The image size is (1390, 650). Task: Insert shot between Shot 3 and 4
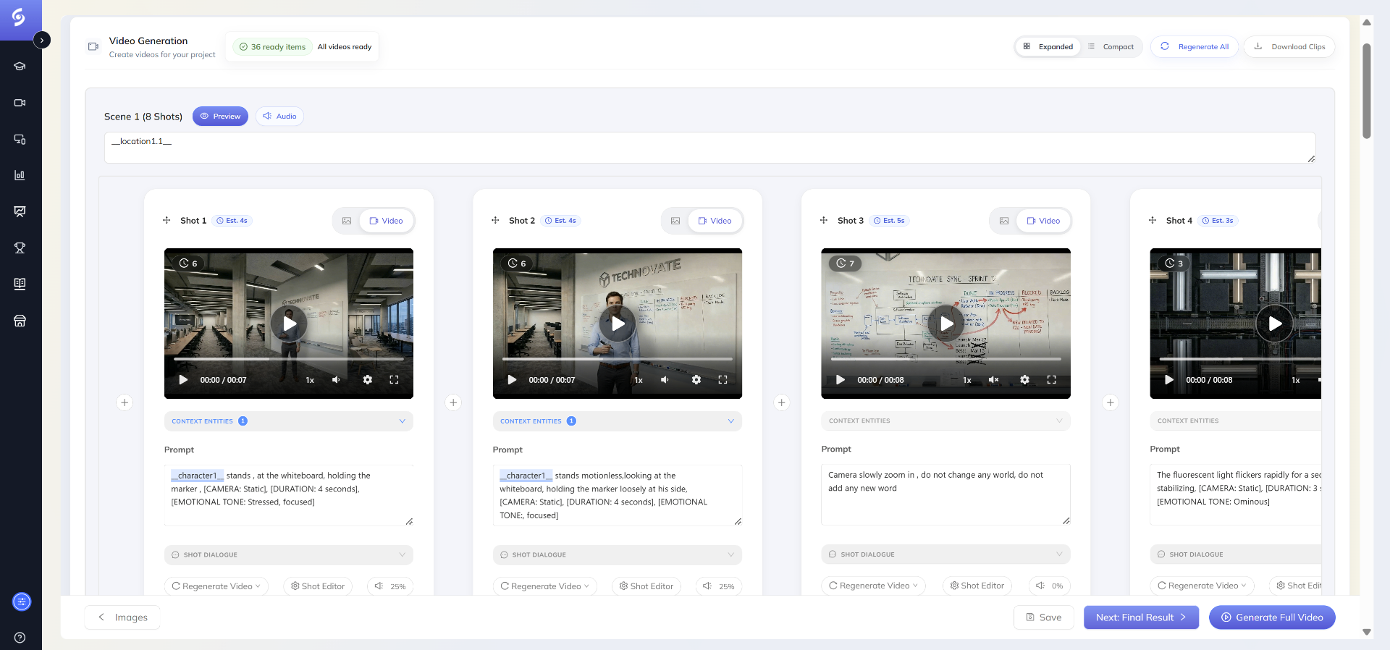(1111, 402)
